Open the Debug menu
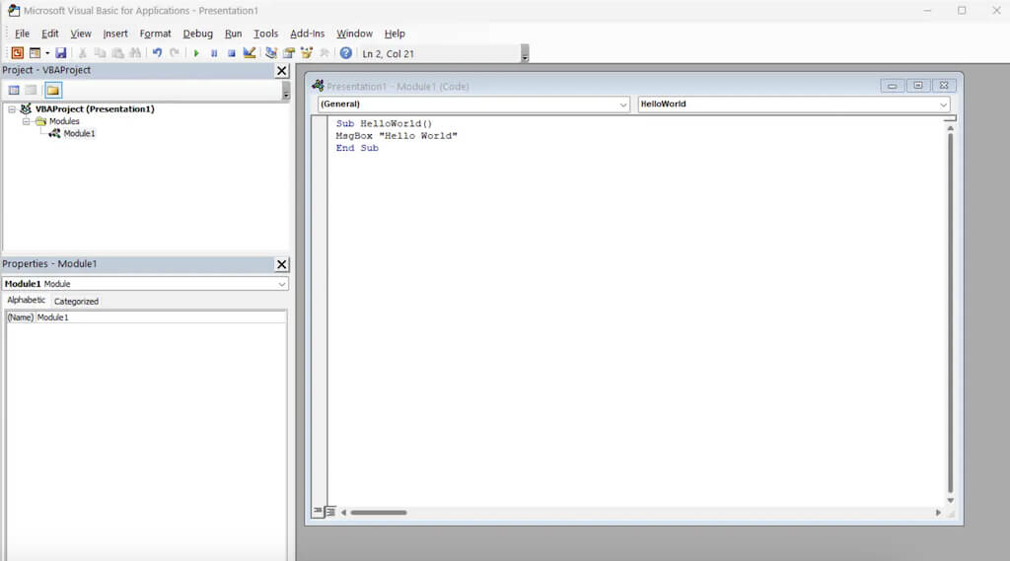Screen dimensions: 1010x561 click(x=197, y=34)
